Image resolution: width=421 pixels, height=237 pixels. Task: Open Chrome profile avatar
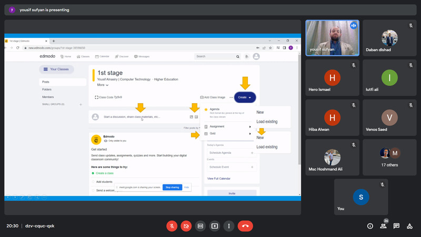[290, 48]
